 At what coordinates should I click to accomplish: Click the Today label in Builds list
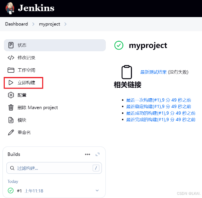point(13,181)
